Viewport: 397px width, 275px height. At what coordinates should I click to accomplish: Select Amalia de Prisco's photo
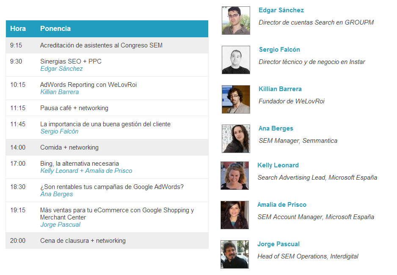235,215
